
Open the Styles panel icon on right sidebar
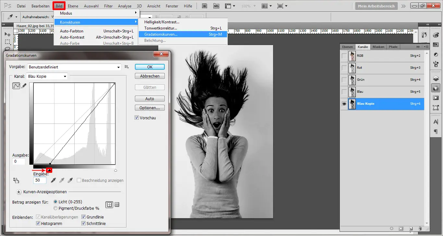436,54
